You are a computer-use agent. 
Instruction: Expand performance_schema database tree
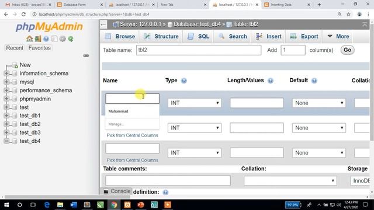coord(6,90)
